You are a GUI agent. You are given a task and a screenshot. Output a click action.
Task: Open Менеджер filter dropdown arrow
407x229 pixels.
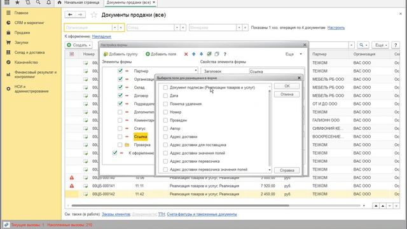[x=239, y=27]
